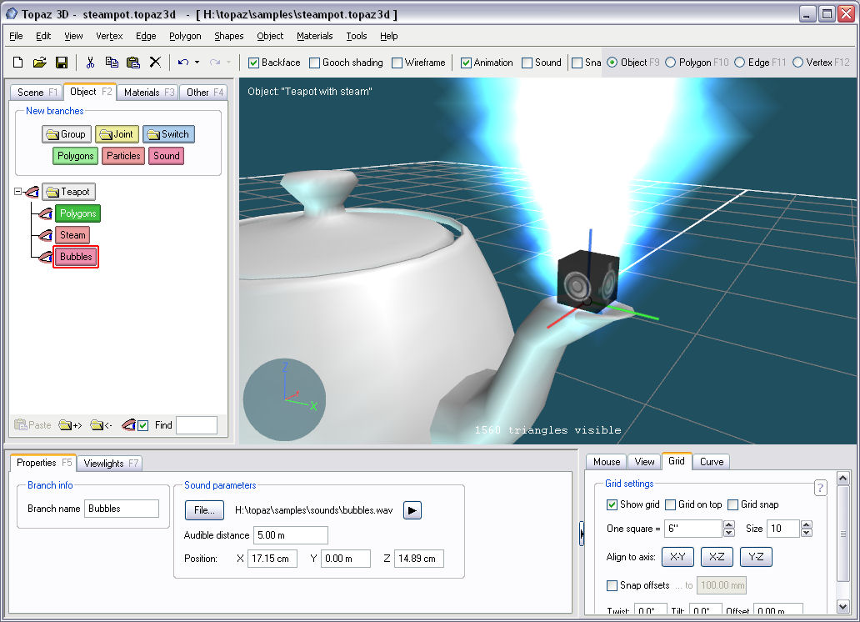This screenshot has width=860, height=622.
Task: Select the Polygon mode radio button
Action: (671, 63)
